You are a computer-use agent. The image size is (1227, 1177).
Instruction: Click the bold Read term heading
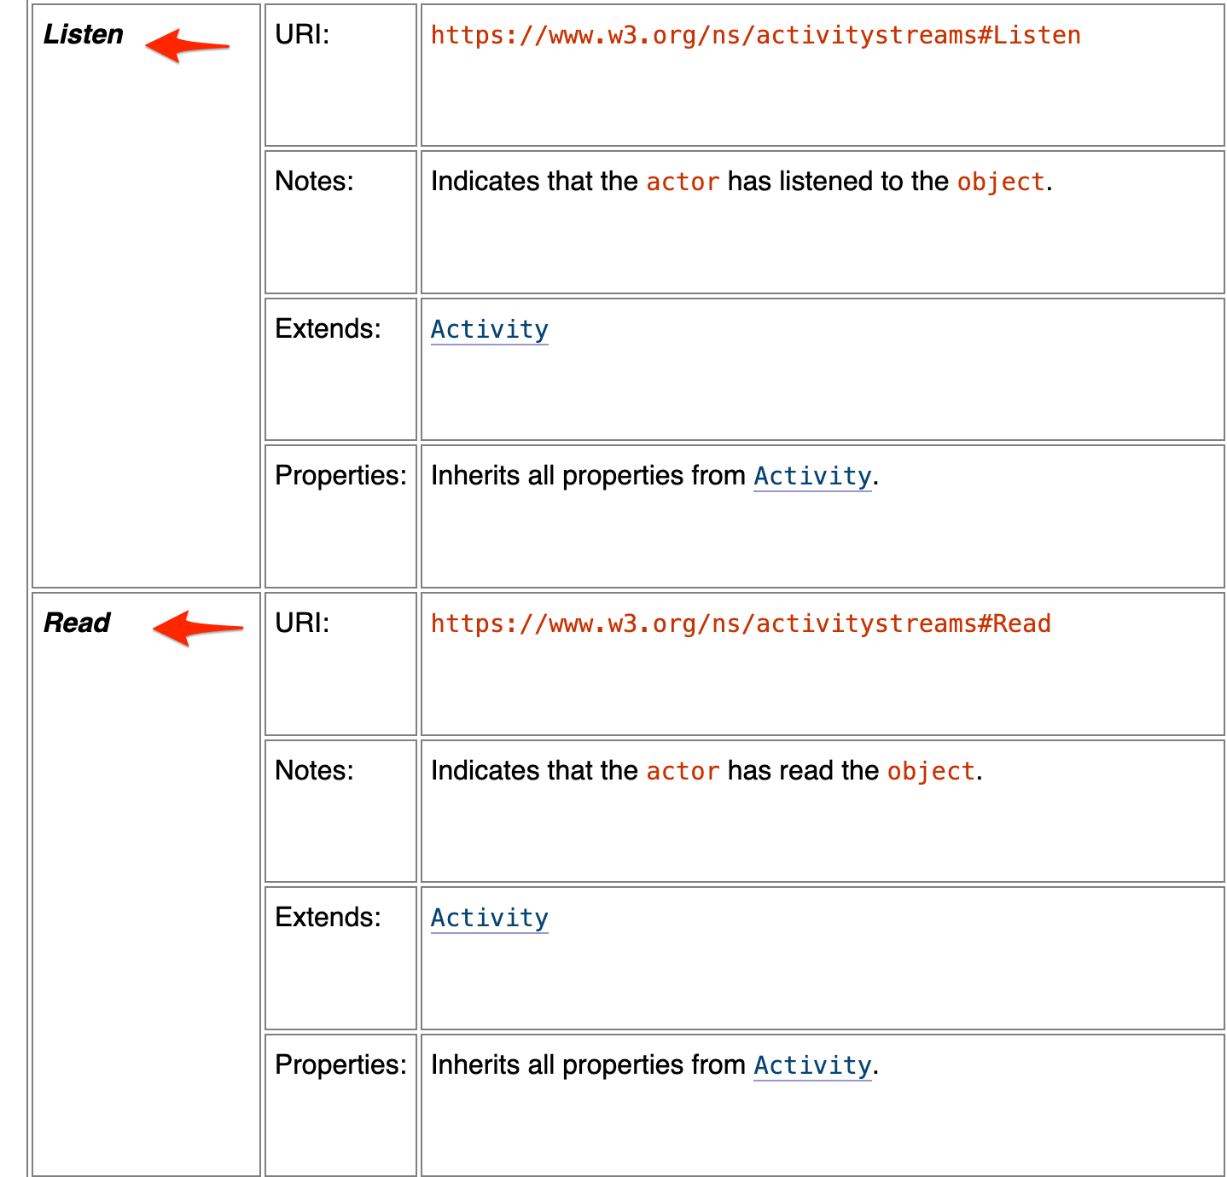pos(77,623)
